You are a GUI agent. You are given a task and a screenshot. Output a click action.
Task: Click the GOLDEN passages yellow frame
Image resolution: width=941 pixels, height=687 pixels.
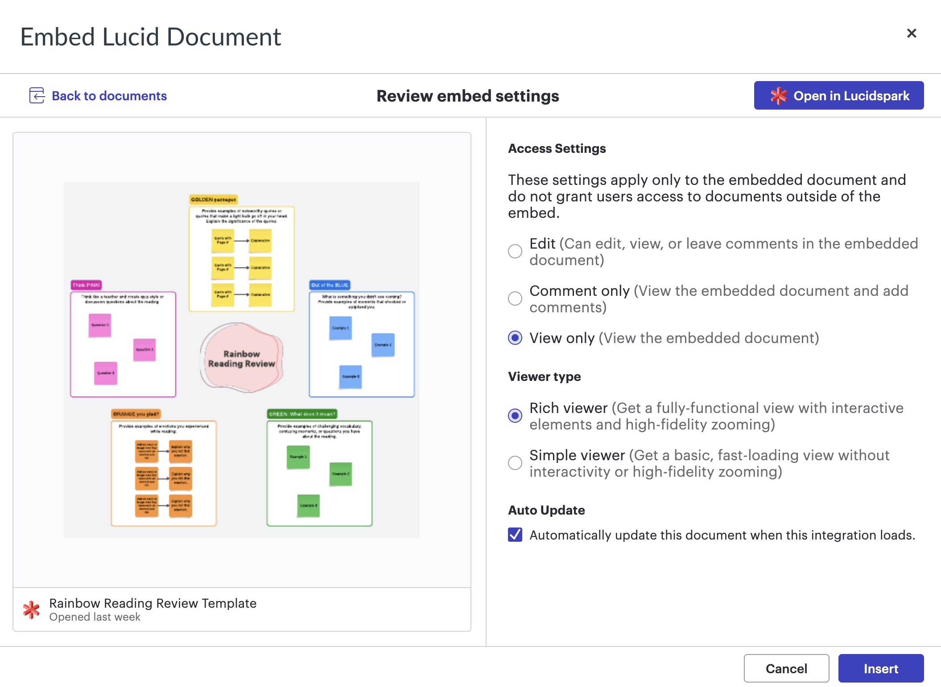(x=241, y=258)
